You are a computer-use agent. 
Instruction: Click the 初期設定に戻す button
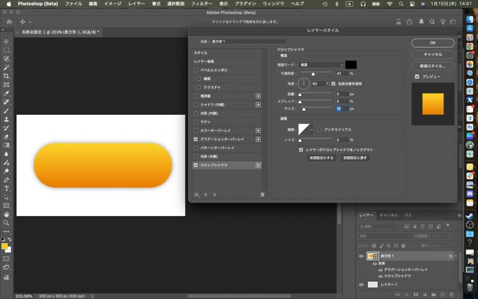pos(355,158)
